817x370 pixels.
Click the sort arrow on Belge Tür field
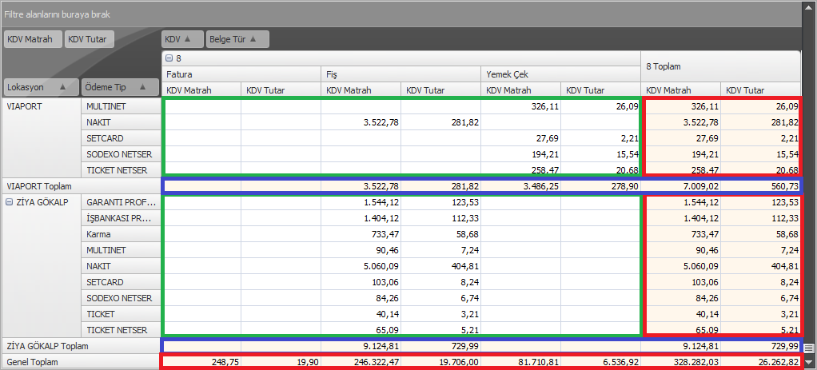(x=253, y=38)
